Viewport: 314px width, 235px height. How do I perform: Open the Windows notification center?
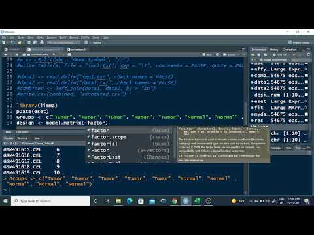point(307,201)
